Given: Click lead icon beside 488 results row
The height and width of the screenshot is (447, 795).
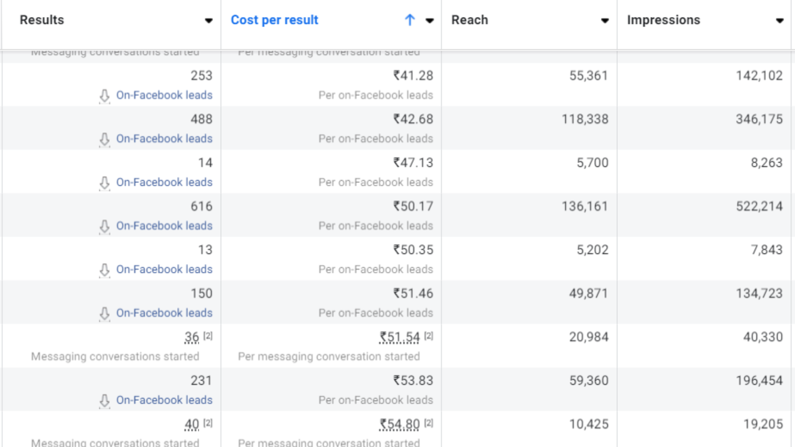Looking at the screenshot, I should point(105,139).
